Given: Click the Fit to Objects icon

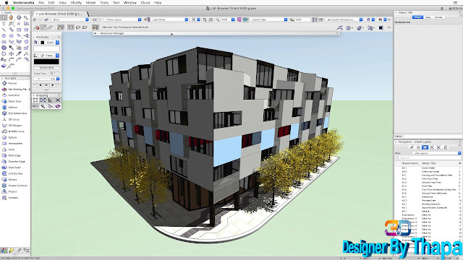Looking at the screenshot, I should (211, 19).
